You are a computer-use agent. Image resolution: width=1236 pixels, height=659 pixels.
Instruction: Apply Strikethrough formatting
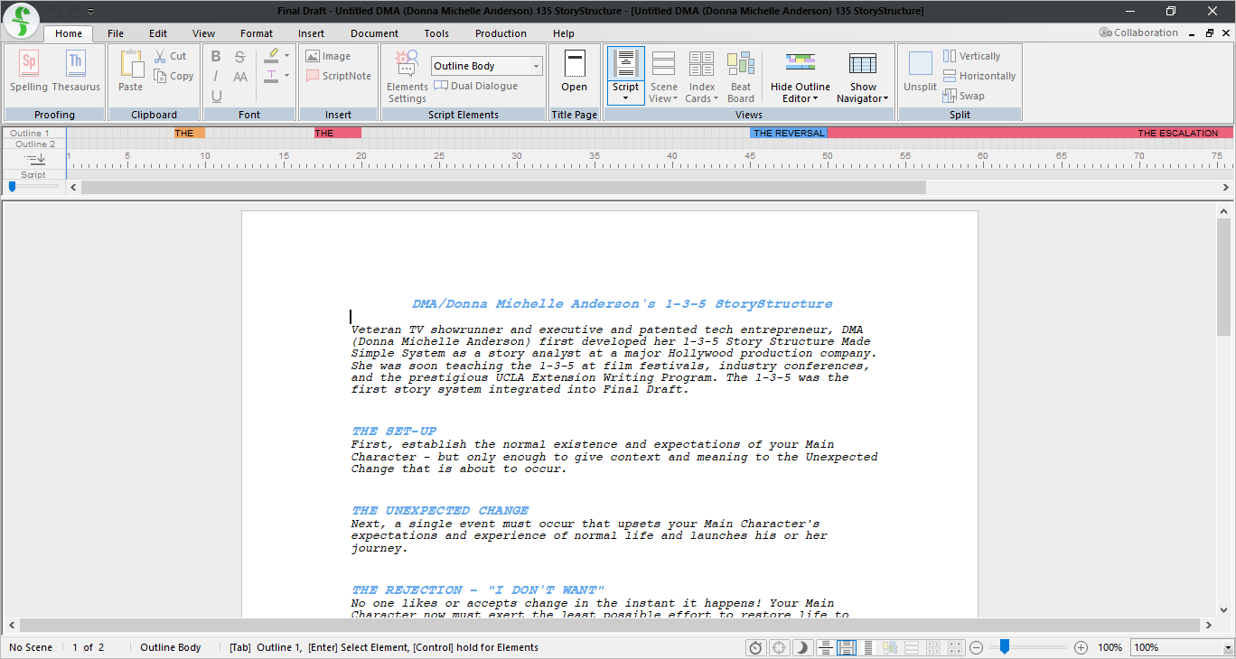pyautogui.click(x=239, y=56)
